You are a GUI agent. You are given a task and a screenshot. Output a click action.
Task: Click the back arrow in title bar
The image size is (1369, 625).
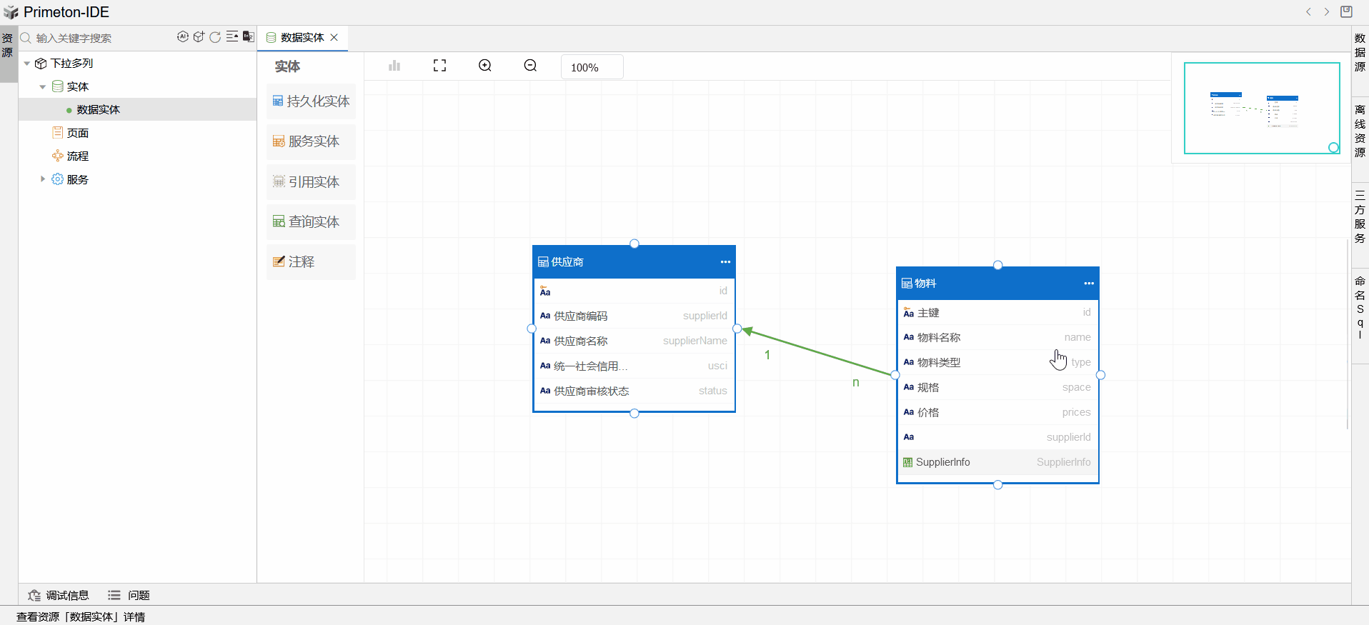point(1308,11)
